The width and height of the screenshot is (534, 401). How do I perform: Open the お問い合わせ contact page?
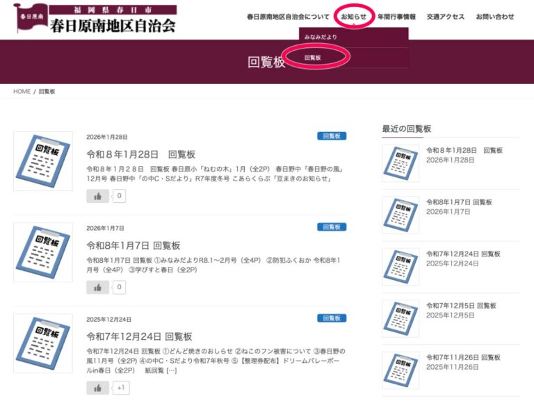coord(495,17)
